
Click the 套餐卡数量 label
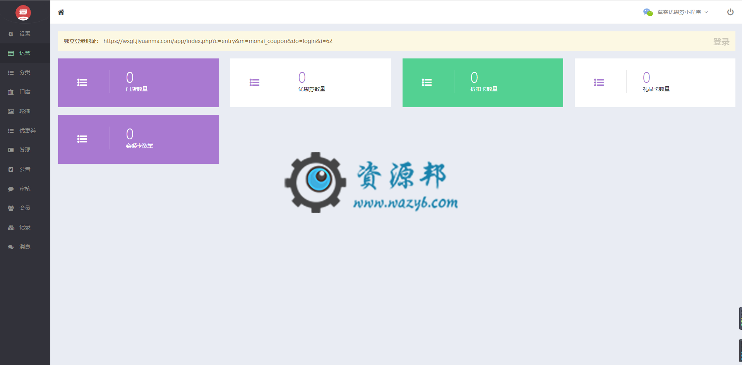pos(139,146)
